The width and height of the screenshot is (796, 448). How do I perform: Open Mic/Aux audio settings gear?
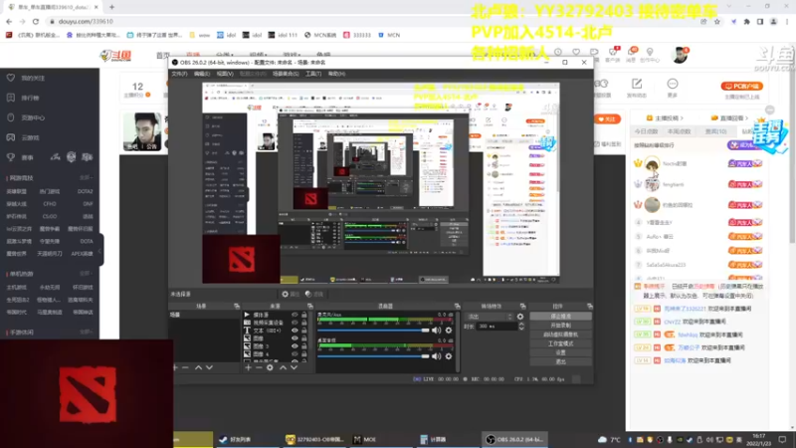pos(449,331)
